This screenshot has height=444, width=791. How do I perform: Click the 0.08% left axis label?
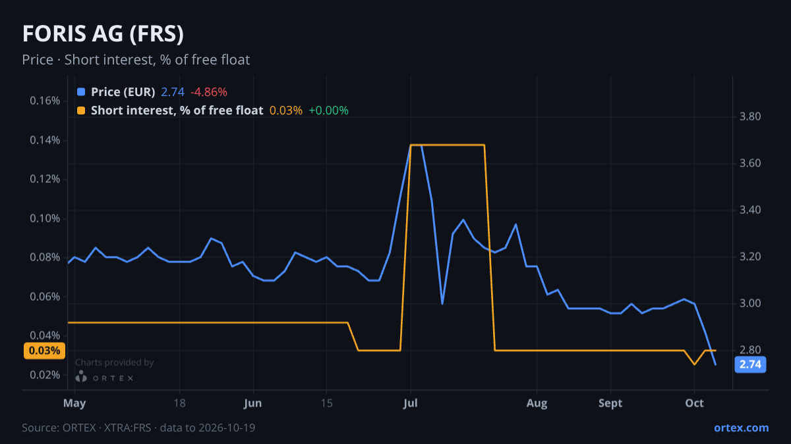pyautogui.click(x=45, y=257)
